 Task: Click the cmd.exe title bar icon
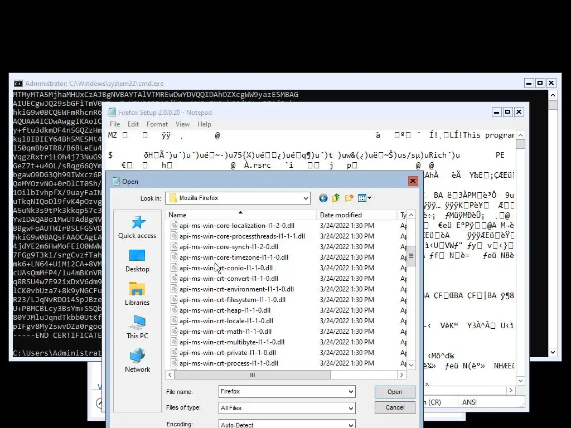tap(18, 84)
